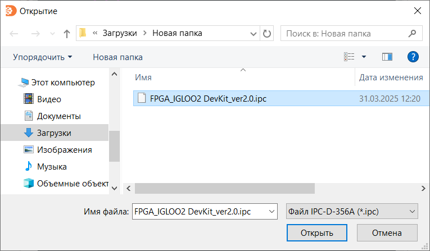430x251 pixels.
Task: Click the Этот компьютер monitor icon
Action: pos(24,82)
